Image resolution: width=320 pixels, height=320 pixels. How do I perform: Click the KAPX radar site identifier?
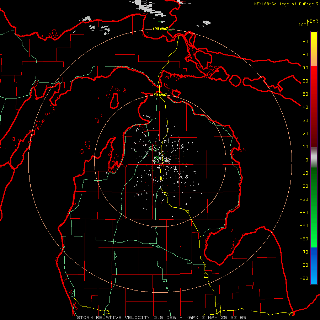[x=192, y=318]
